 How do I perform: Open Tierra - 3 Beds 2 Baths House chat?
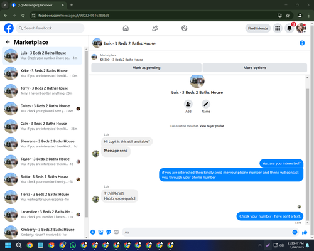click(x=42, y=197)
